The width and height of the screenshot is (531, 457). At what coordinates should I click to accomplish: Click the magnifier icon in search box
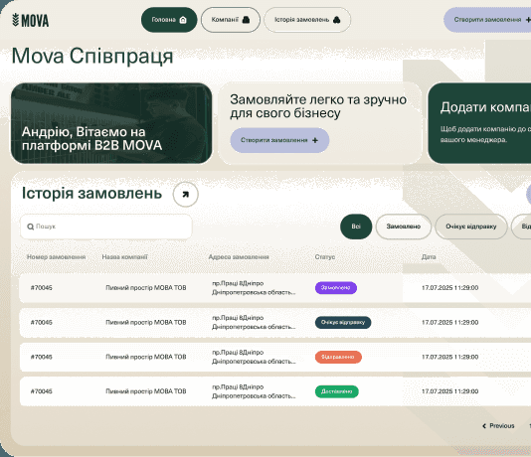click(31, 227)
